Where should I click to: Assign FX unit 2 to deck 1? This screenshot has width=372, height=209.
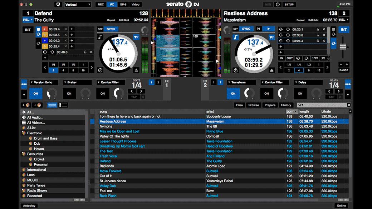pos(214,83)
